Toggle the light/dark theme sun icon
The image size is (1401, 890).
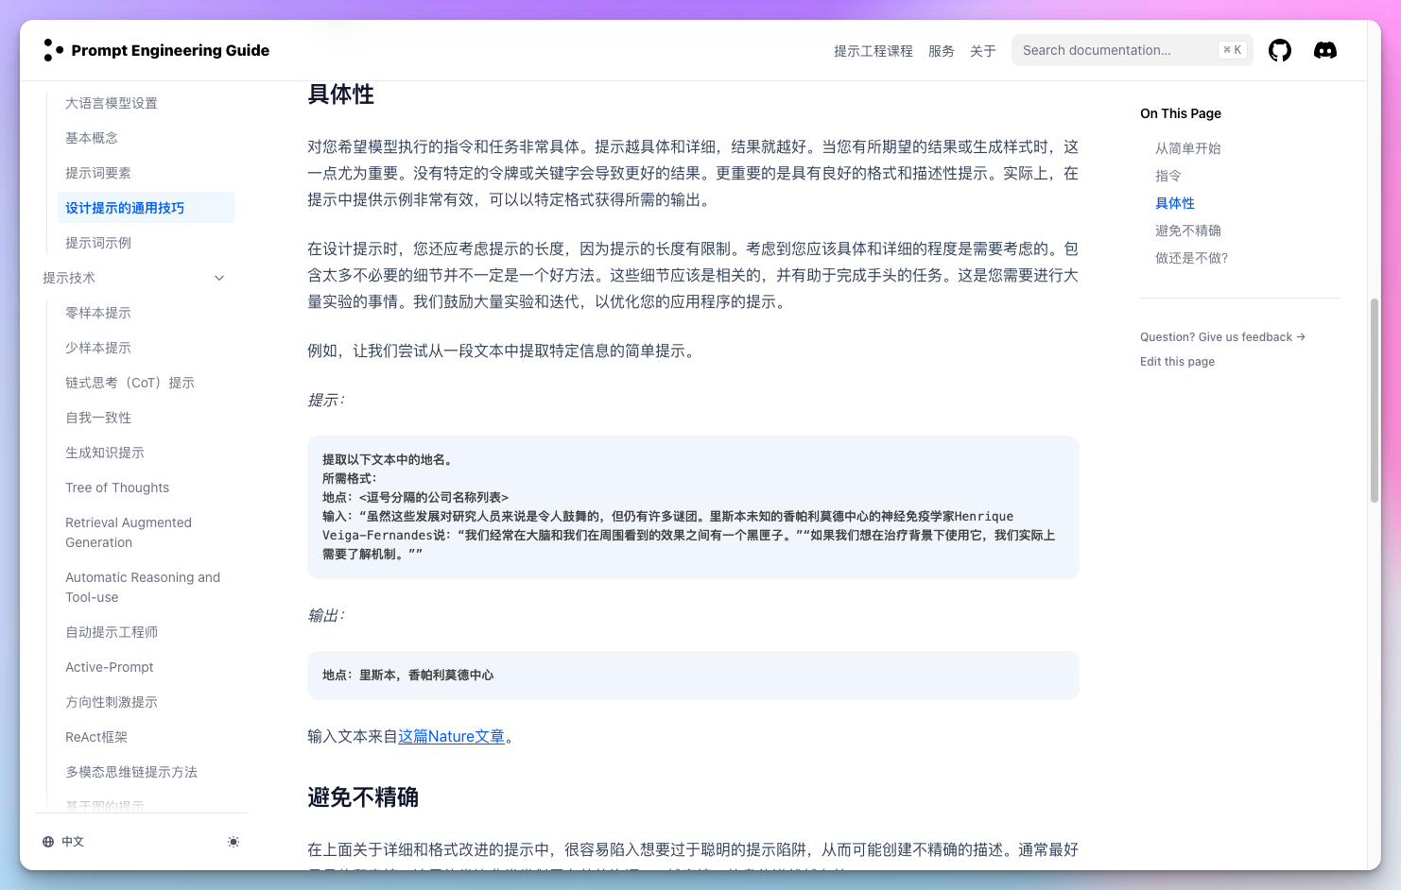[x=233, y=841]
